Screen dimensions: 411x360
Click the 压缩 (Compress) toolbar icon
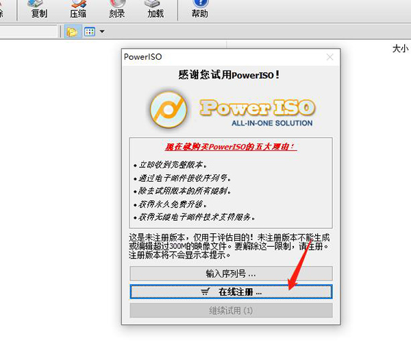(78, 9)
